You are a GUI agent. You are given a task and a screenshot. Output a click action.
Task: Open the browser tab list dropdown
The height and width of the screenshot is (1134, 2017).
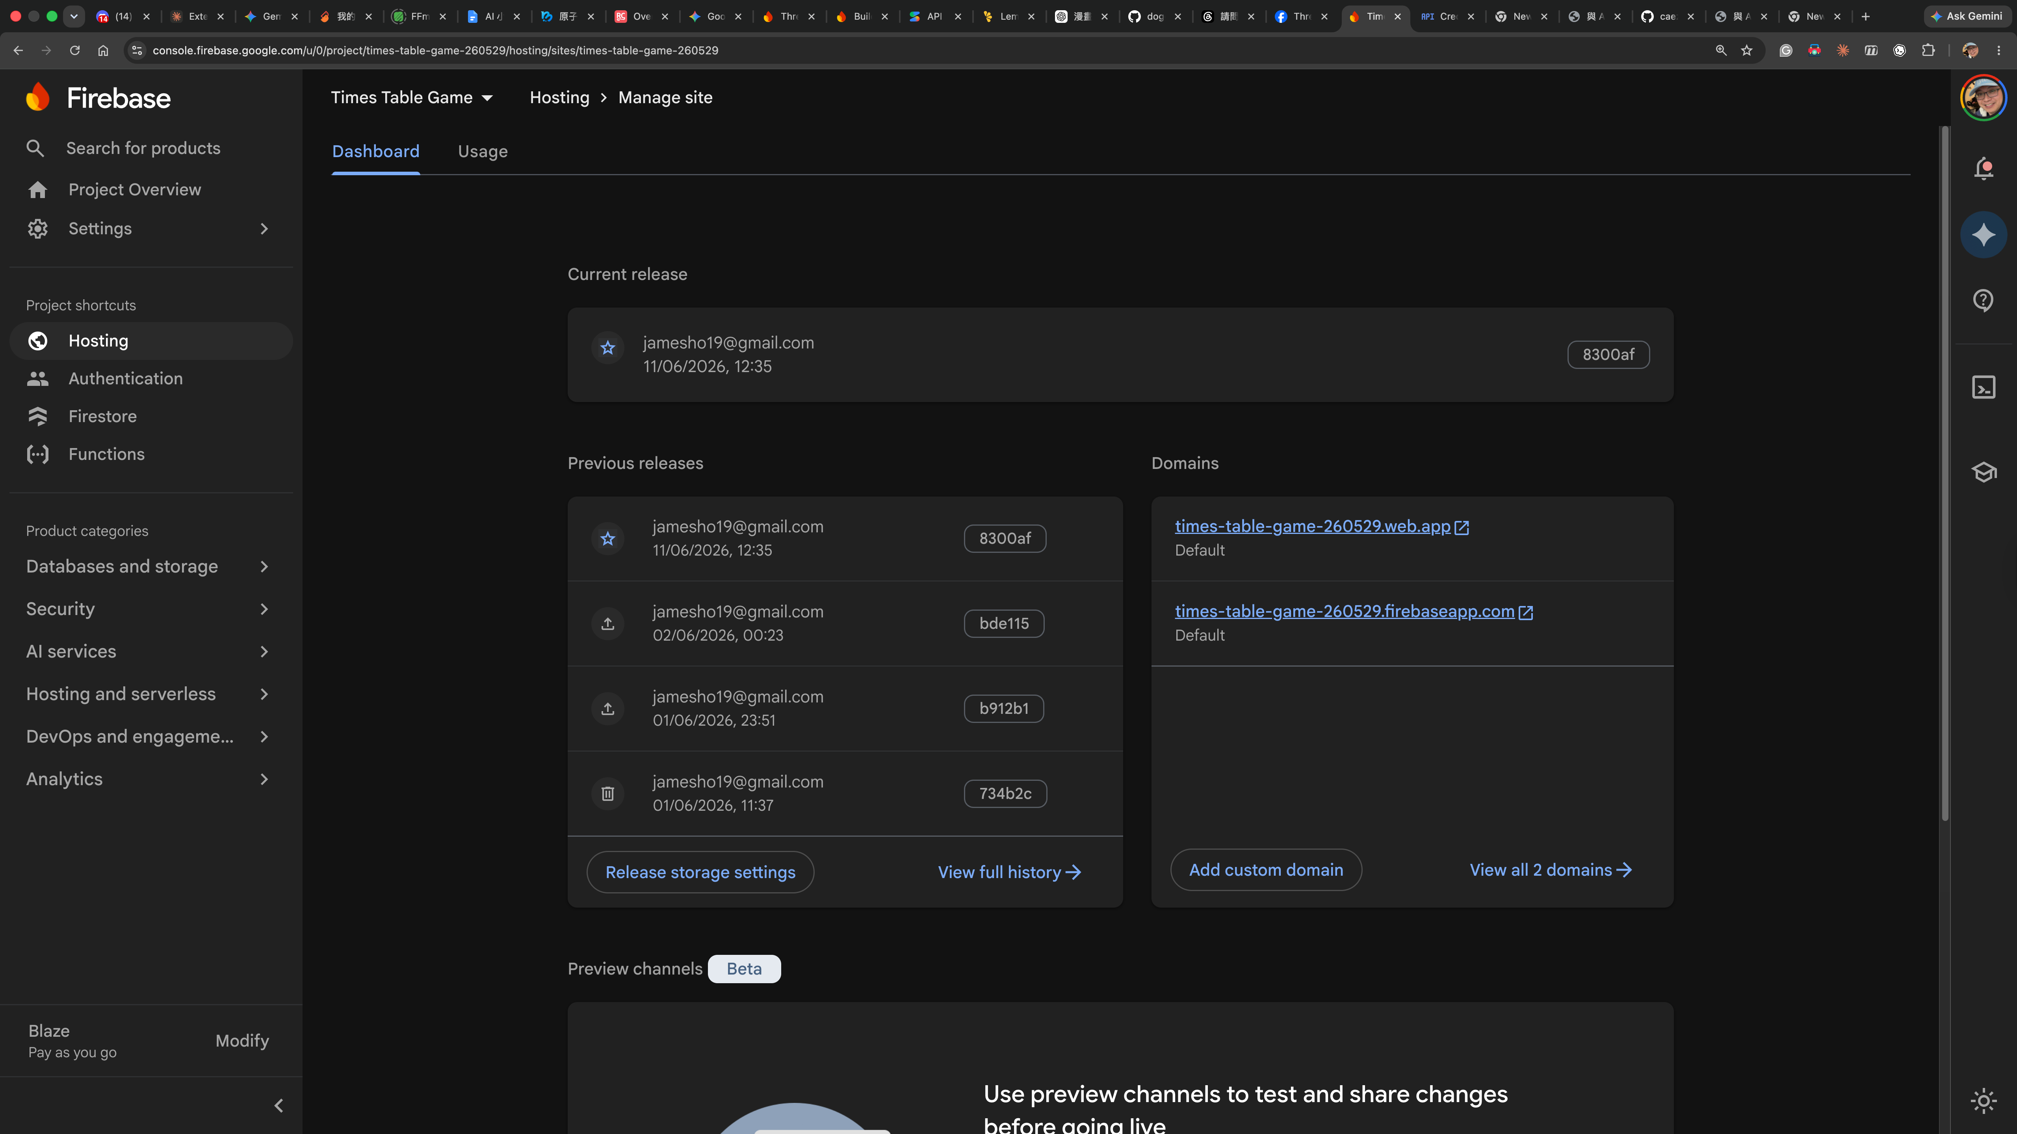point(74,17)
